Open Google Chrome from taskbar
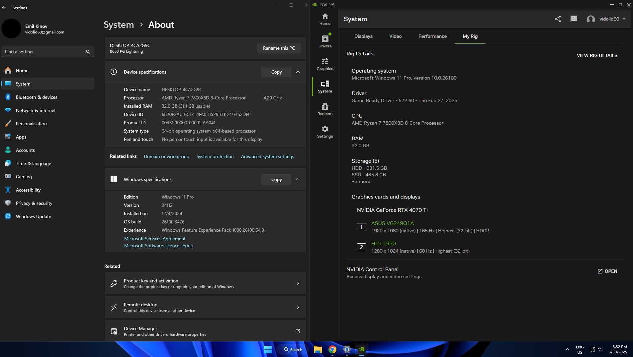This screenshot has width=633, height=357. [x=332, y=349]
